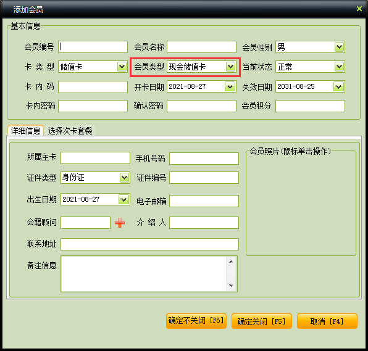Expand the 当前状态 dropdown
Screen dimensions: 368x351
pos(339,67)
